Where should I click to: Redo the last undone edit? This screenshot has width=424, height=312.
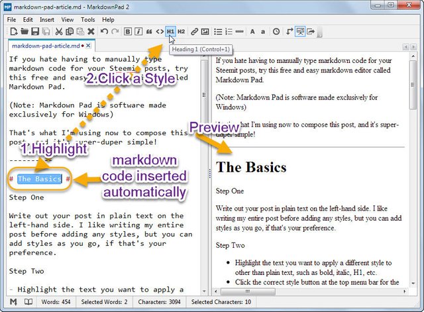pyautogui.click(x=115, y=31)
